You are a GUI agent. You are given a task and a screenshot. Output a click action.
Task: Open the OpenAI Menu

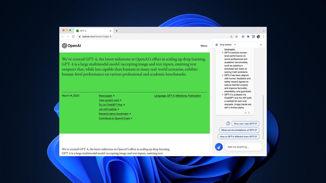[x=204, y=46]
